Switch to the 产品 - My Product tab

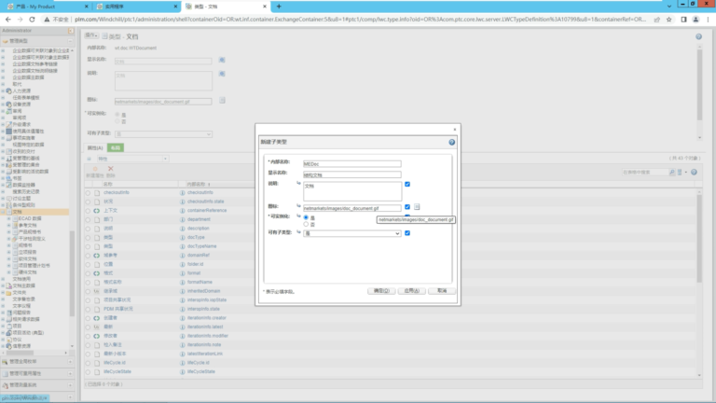pyautogui.click(x=48, y=7)
